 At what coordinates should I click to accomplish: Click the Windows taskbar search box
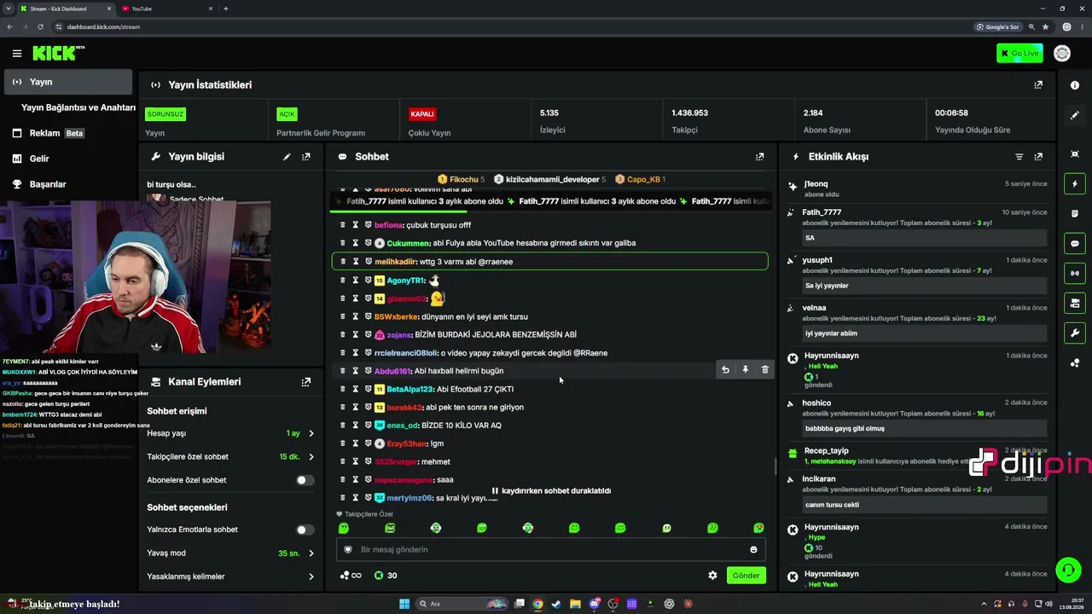coord(460,604)
